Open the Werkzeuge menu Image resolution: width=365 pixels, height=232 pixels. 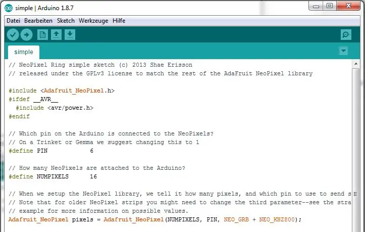click(93, 21)
